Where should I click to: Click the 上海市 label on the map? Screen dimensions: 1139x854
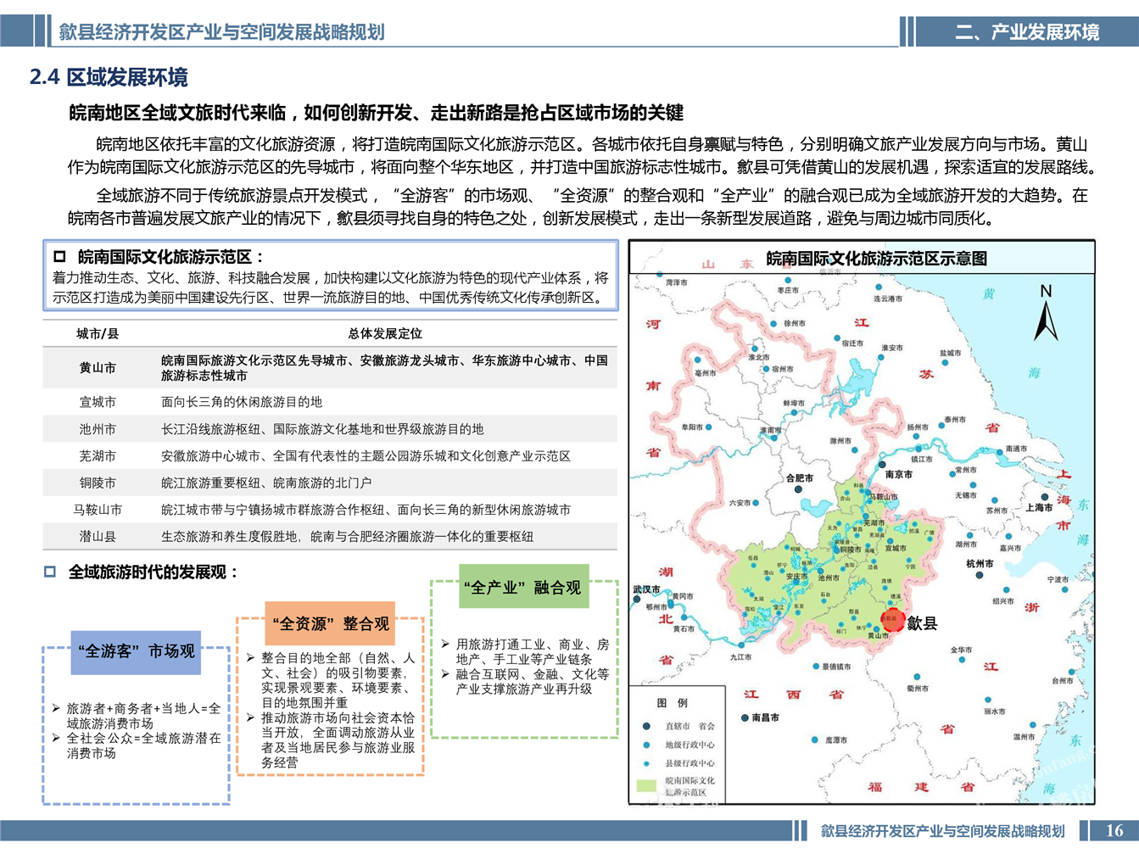(x=1039, y=508)
